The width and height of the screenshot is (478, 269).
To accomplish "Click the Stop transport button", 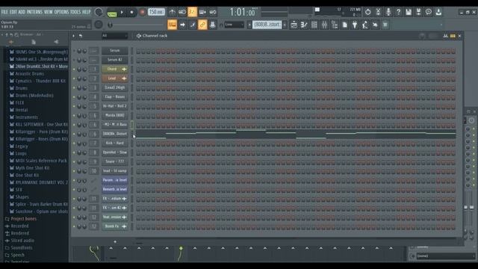I will click(131, 12).
